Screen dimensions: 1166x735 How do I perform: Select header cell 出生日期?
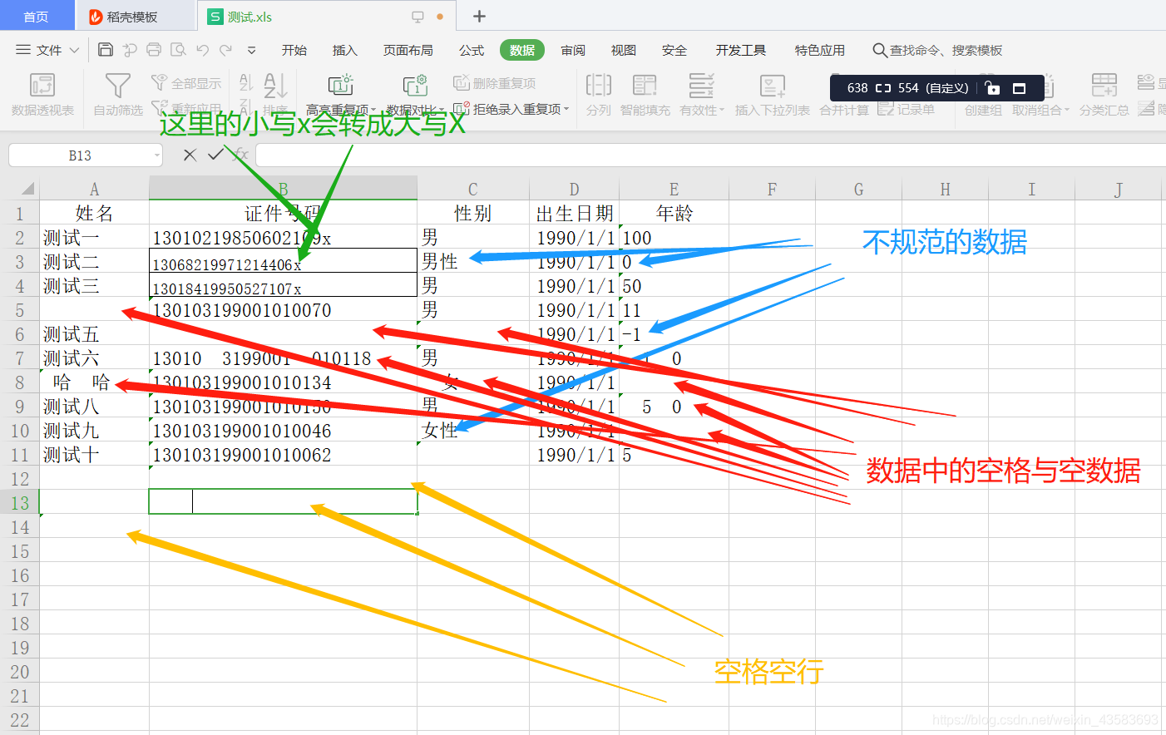coord(574,214)
